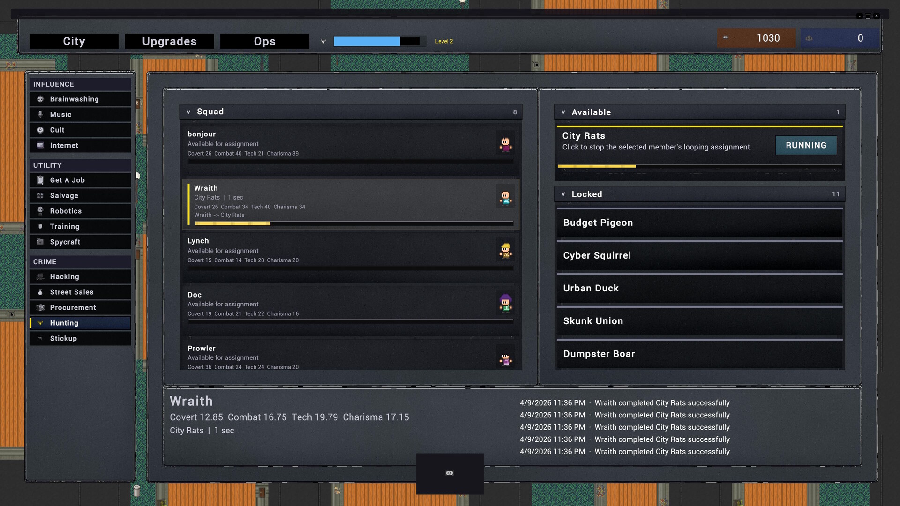Click Wraith's character avatar

coord(505,197)
